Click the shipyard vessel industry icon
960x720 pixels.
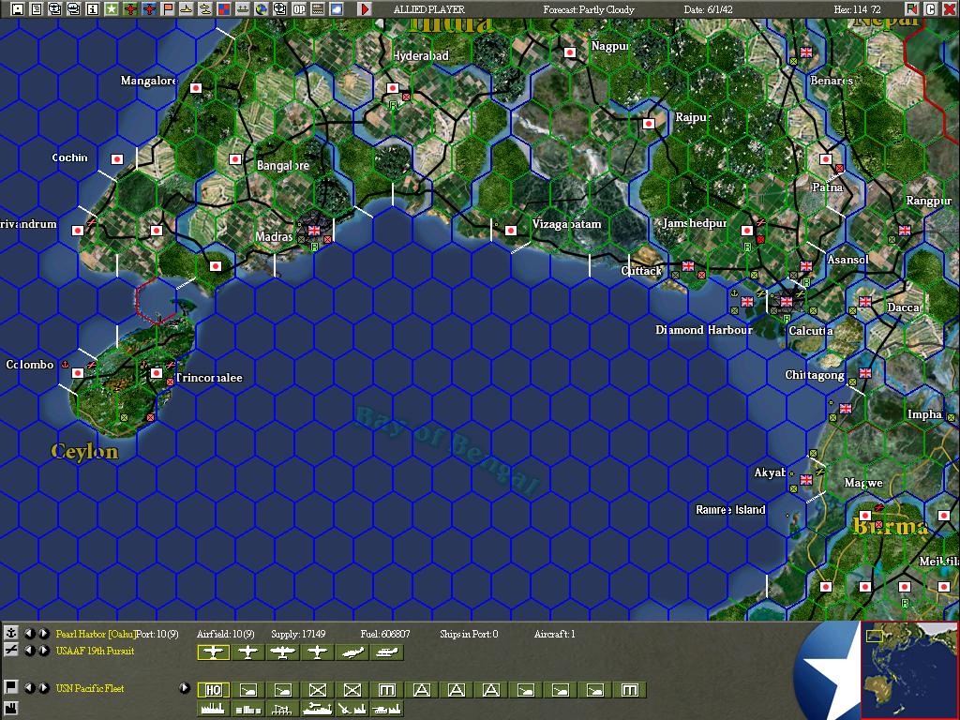317,709
